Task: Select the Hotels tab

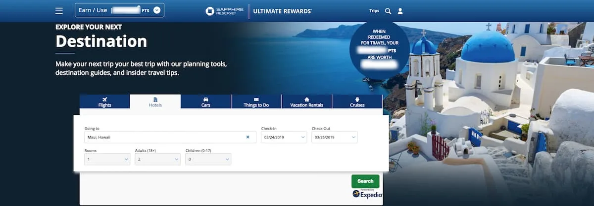Action: coord(155,102)
